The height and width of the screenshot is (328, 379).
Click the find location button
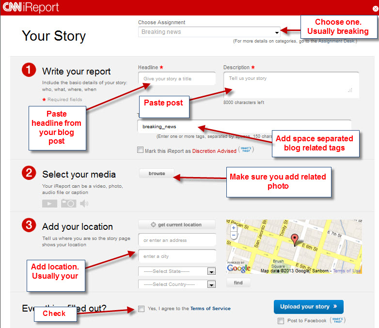tap(238, 283)
